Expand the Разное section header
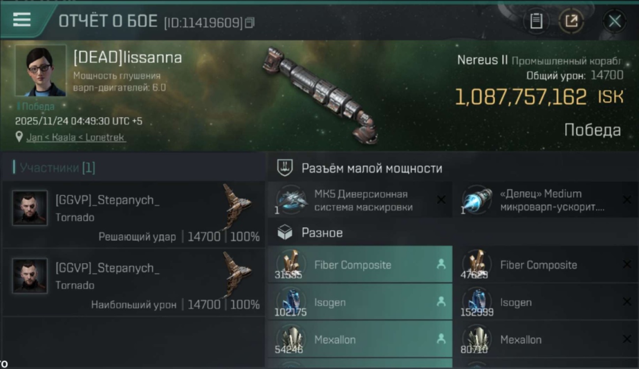Screen dimensions: 639x369 (322, 233)
